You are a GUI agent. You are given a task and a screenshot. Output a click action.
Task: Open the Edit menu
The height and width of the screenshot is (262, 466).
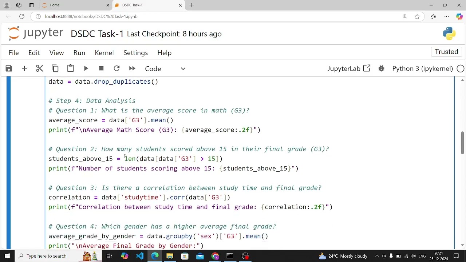(34, 53)
